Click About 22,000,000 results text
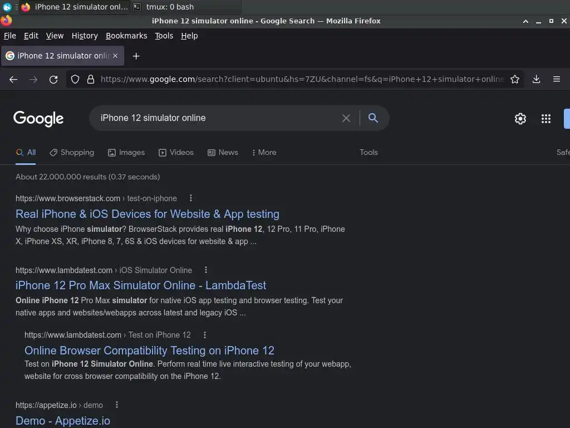The image size is (570, 428). (87, 177)
